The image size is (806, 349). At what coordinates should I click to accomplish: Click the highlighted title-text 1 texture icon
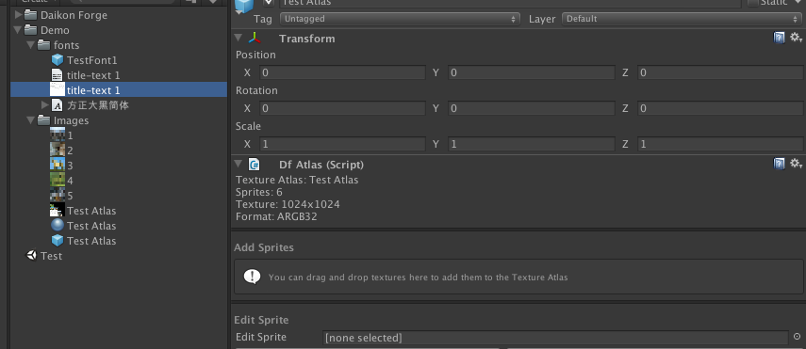click(58, 89)
